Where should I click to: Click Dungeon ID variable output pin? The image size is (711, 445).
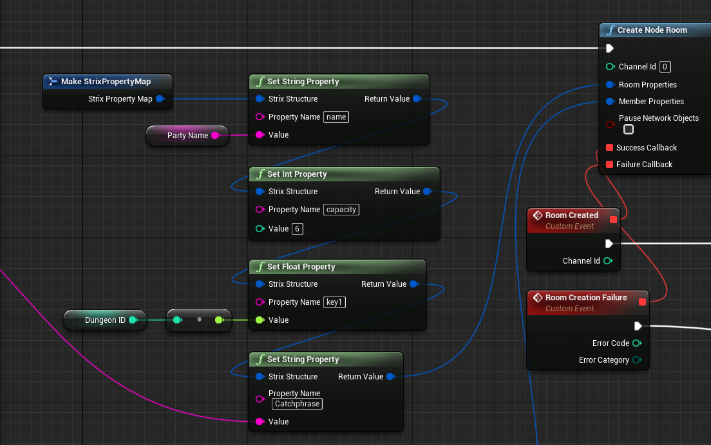click(x=133, y=320)
